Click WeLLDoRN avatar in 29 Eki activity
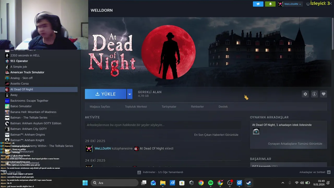Image resolution: width=334 pixels, height=188 pixels. (x=89, y=149)
